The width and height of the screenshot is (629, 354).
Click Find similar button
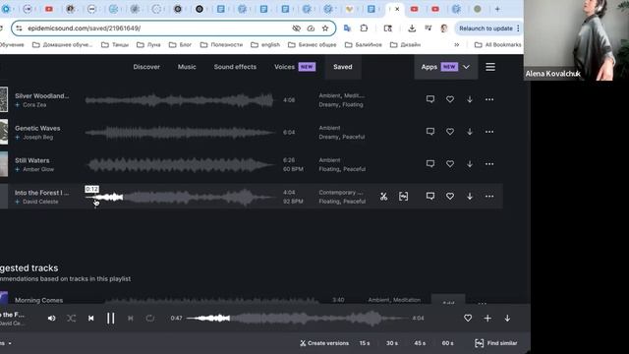(x=495, y=343)
